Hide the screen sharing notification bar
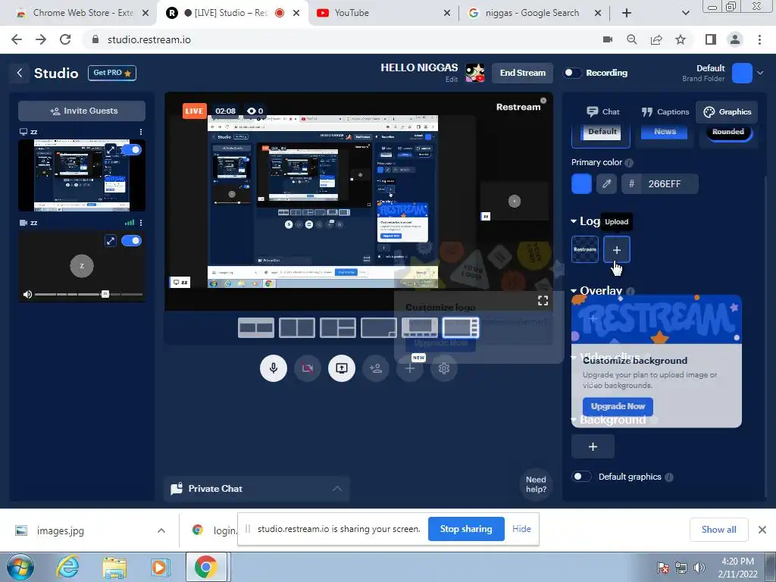 [521, 529]
